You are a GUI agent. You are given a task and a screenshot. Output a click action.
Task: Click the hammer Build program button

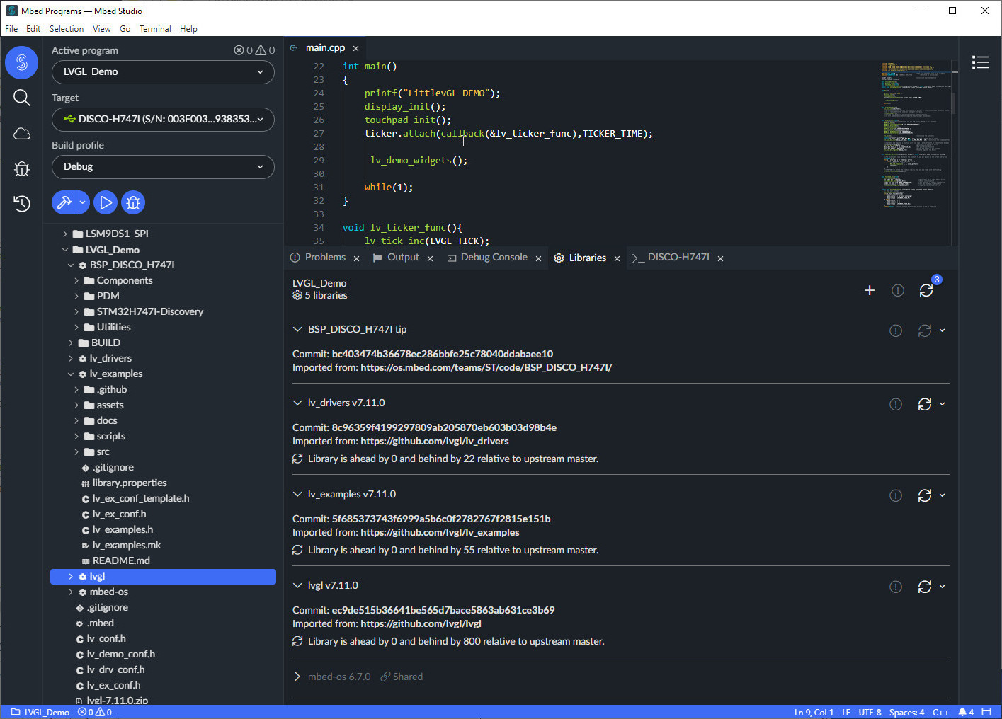tap(64, 202)
